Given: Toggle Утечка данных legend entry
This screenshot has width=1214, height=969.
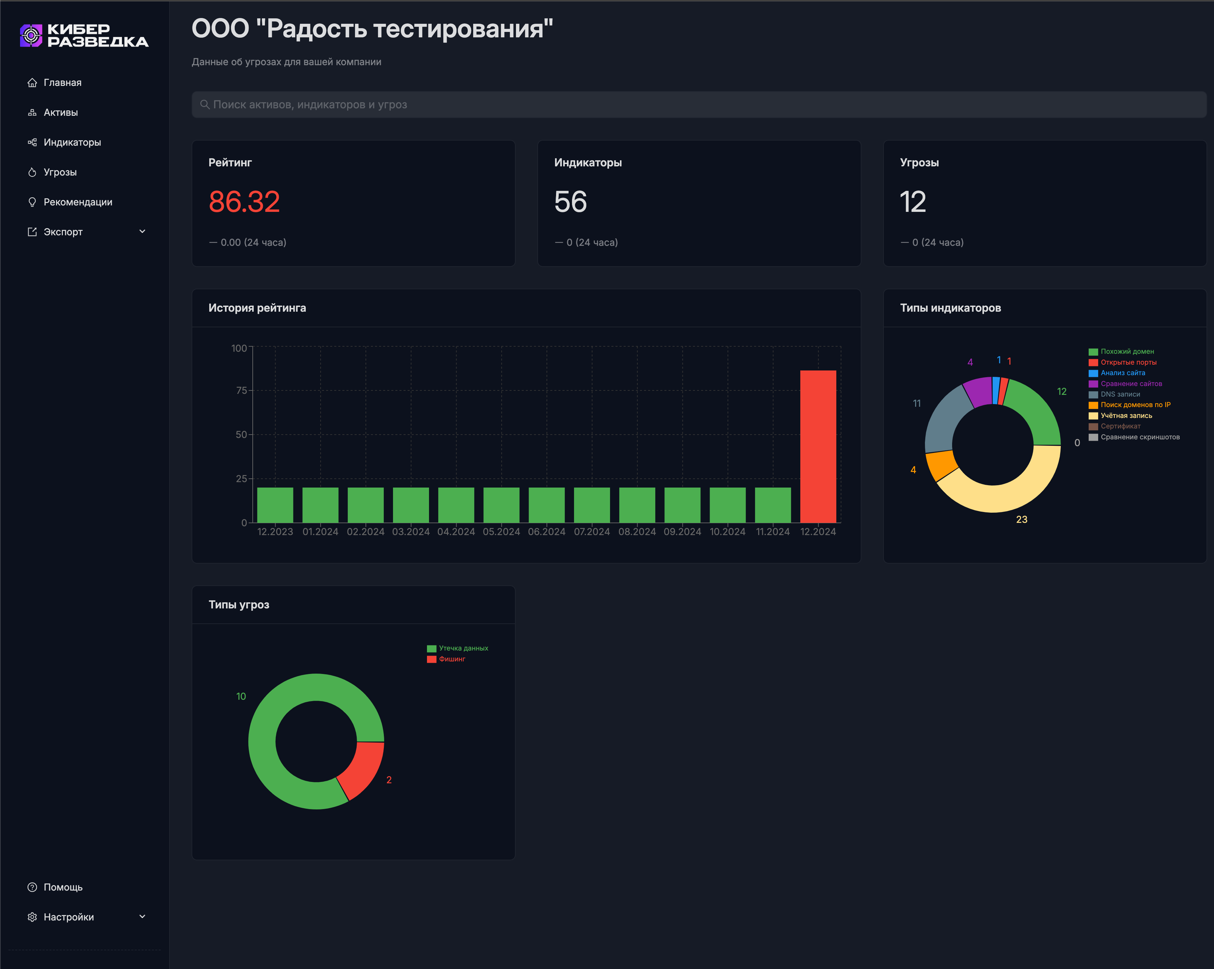Looking at the screenshot, I should tap(457, 648).
